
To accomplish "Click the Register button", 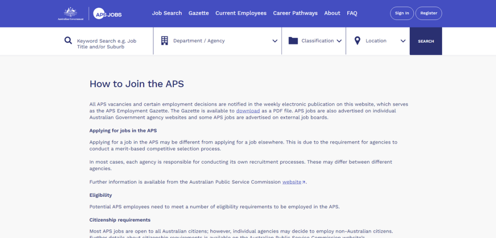I will [428, 13].
